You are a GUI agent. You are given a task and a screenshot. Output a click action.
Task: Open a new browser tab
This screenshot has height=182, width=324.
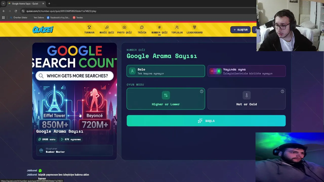(49, 4)
